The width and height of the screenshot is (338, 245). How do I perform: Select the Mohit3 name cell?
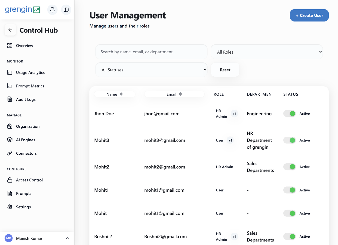102,140
